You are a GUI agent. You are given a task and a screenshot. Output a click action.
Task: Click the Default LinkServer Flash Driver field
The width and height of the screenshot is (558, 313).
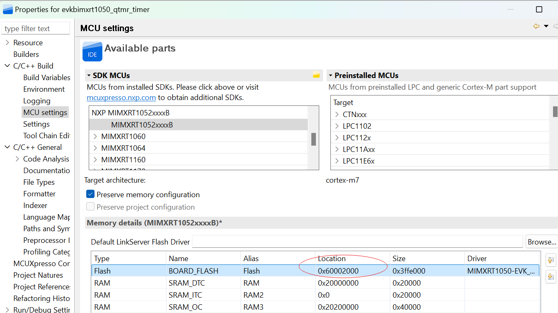[357, 242]
